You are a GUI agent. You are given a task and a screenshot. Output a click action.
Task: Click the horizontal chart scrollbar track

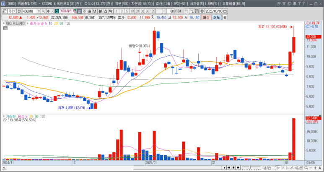click(x=114, y=168)
